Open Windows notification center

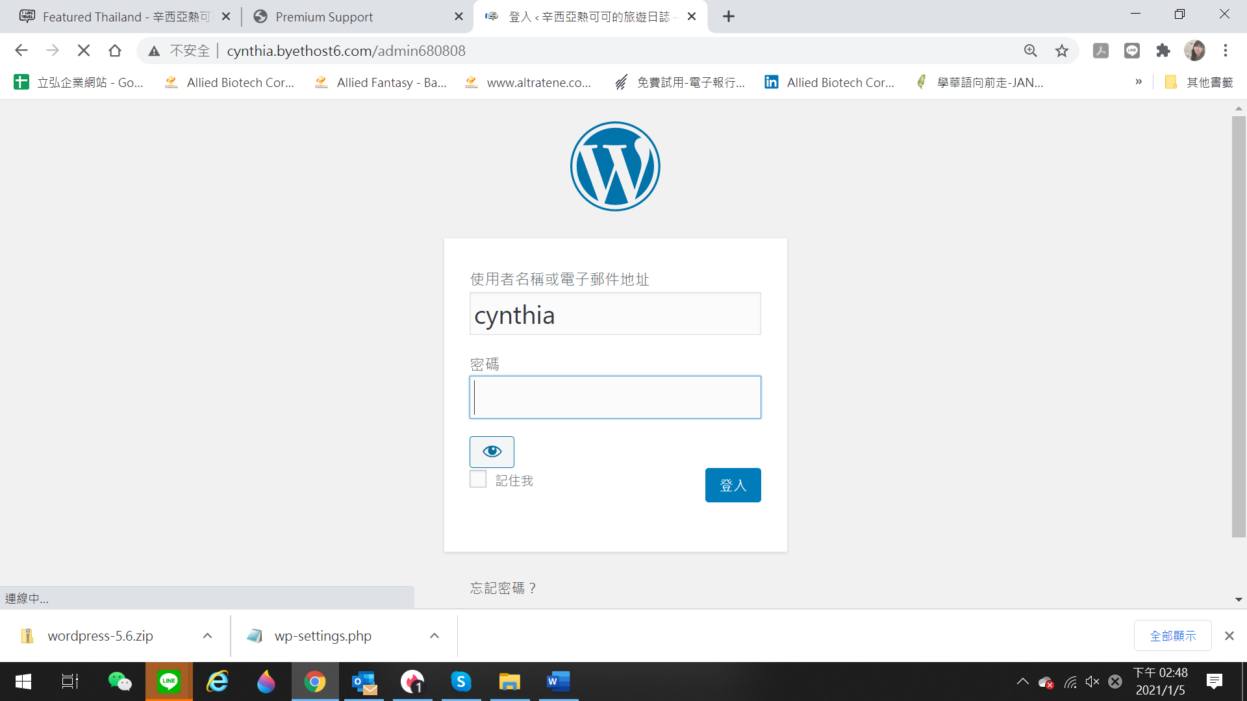(1214, 682)
